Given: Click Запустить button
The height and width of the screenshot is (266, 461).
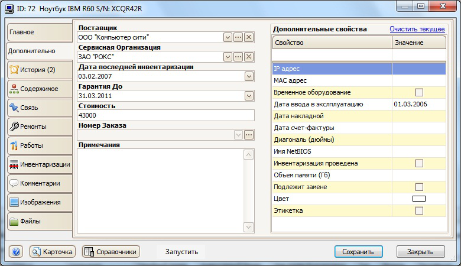Looking at the screenshot, I should point(181,252).
